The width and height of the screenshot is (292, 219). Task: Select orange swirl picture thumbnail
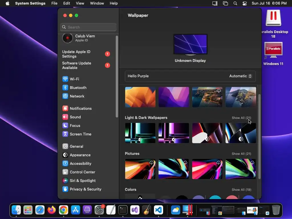point(140,169)
